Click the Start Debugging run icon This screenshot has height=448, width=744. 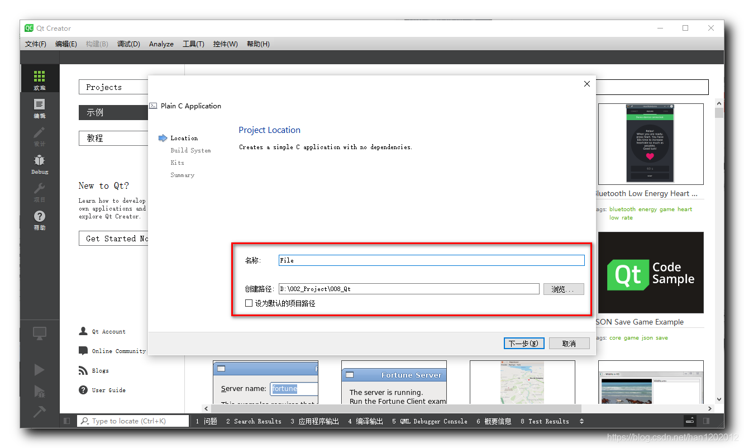pos(39,391)
